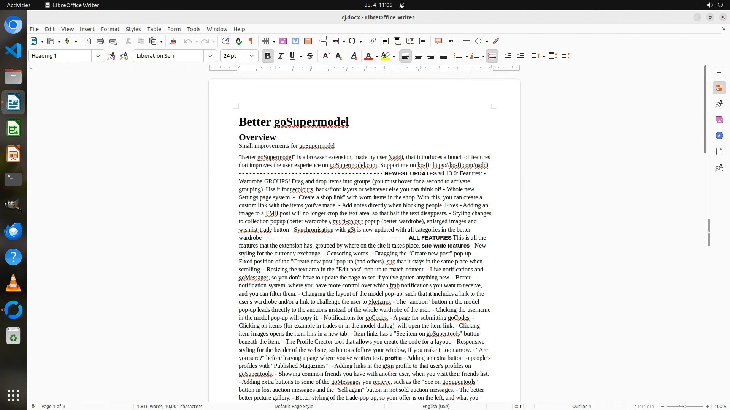Screen dimensions: 730x410
Task: Expand the Heading 1 paragraph style dropdown
Action: pyautogui.click(x=98, y=56)
